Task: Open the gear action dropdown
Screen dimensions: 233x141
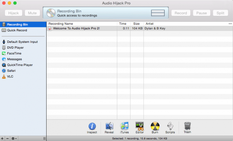Action: click(x=14, y=138)
